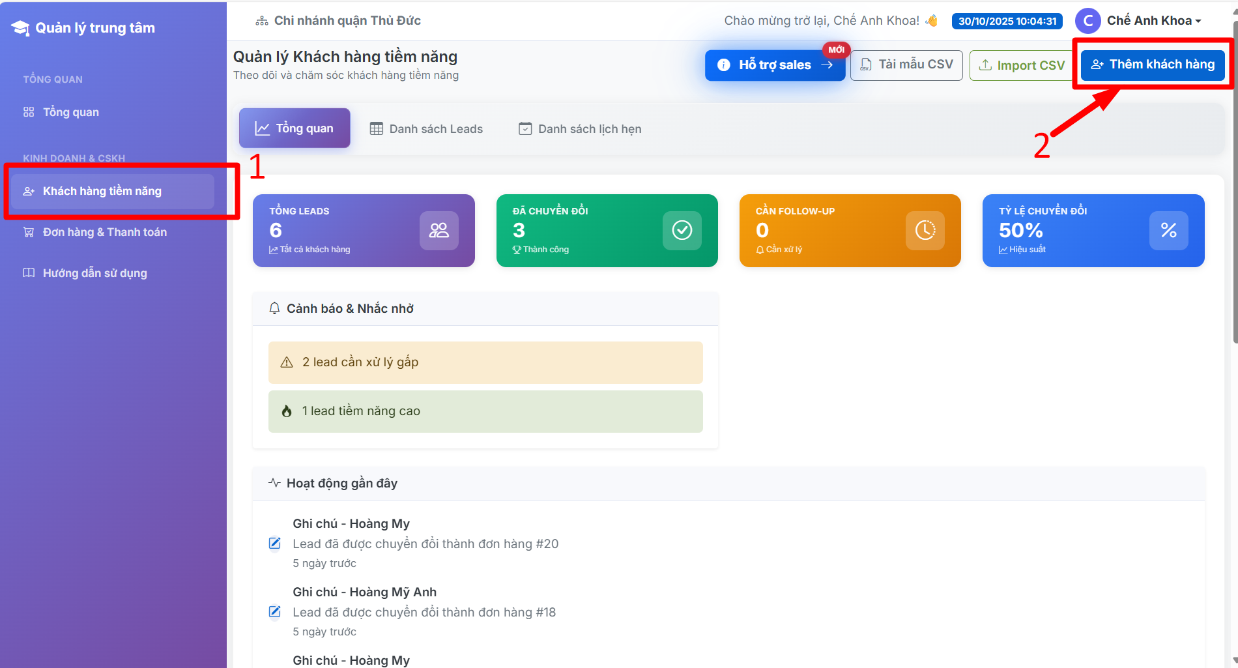Open the Hỗ trợ sales button
This screenshot has height=668, width=1238.
(775, 65)
